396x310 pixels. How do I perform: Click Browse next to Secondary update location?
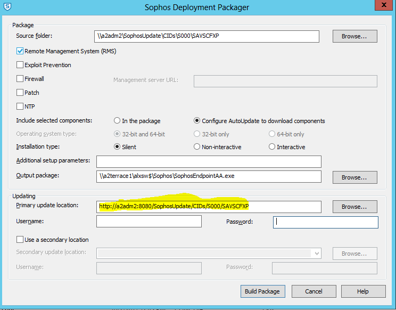355,254
